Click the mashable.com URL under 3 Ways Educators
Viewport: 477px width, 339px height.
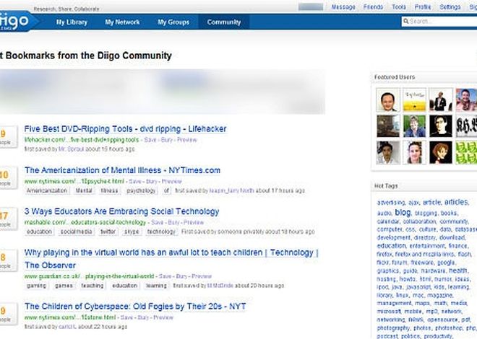(x=85, y=222)
